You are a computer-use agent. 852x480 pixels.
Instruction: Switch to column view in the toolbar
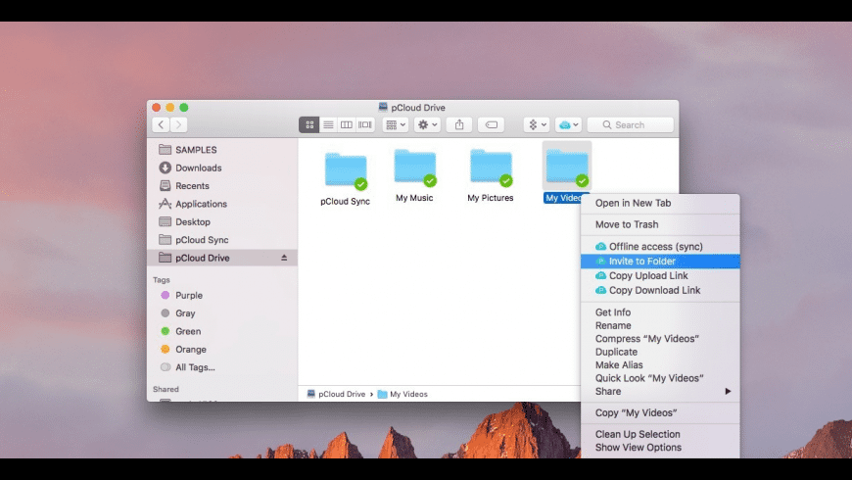coord(347,125)
